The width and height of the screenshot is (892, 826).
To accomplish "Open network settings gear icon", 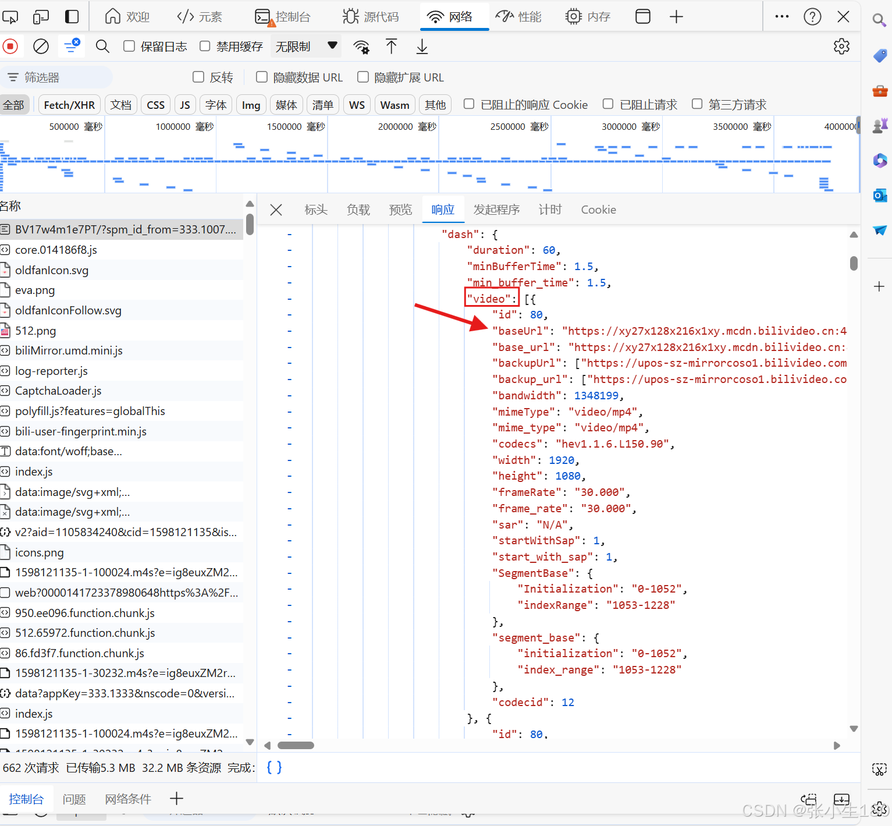I will (x=841, y=46).
